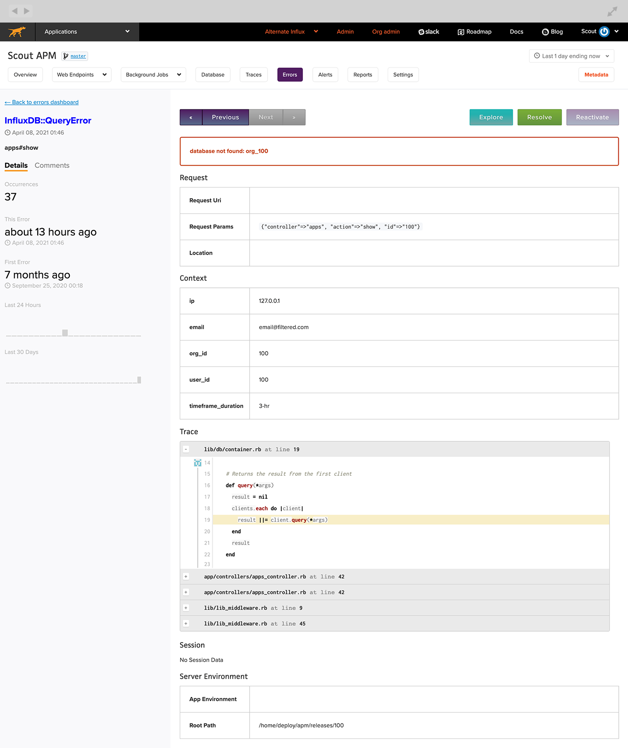Click the Next error button
This screenshot has width=628, height=748.
tap(266, 117)
